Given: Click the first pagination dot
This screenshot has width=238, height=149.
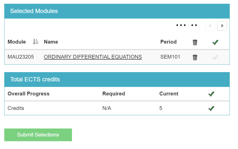Looking at the screenshot, I should pos(177,25).
